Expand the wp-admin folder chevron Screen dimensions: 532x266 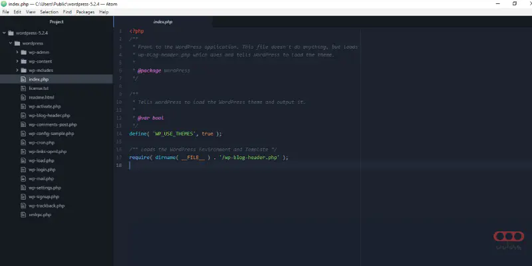[17, 53]
